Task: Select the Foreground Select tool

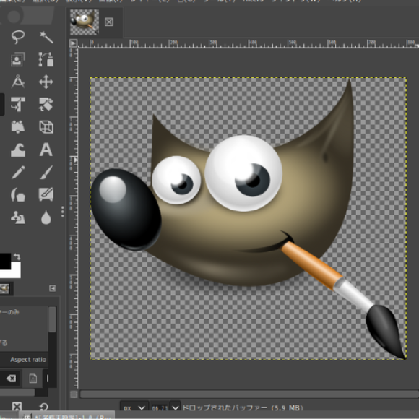Action: (18, 59)
